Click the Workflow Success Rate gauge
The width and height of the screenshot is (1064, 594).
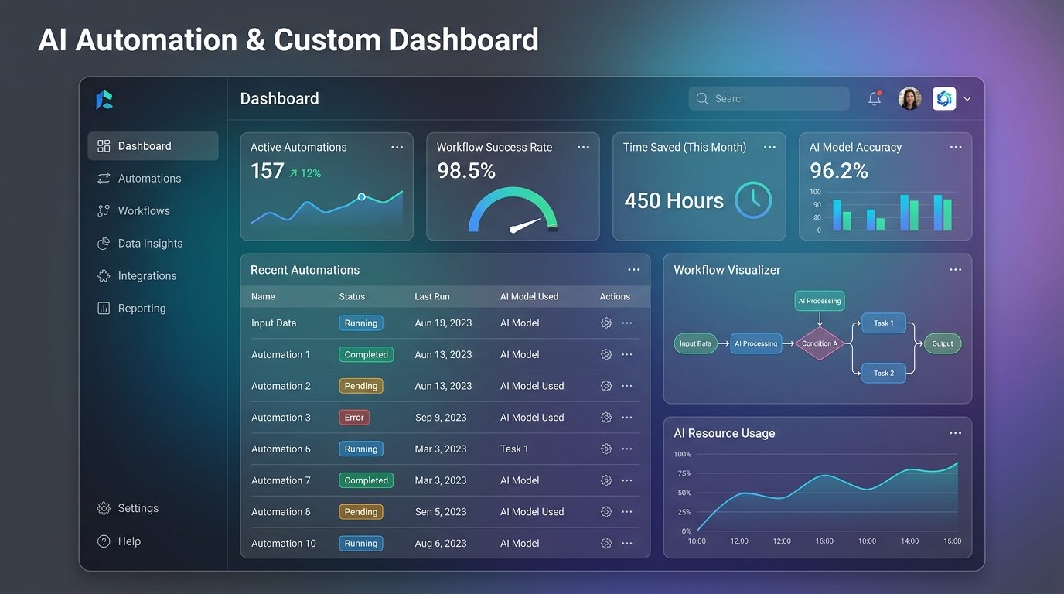click(x=513, y=210)
